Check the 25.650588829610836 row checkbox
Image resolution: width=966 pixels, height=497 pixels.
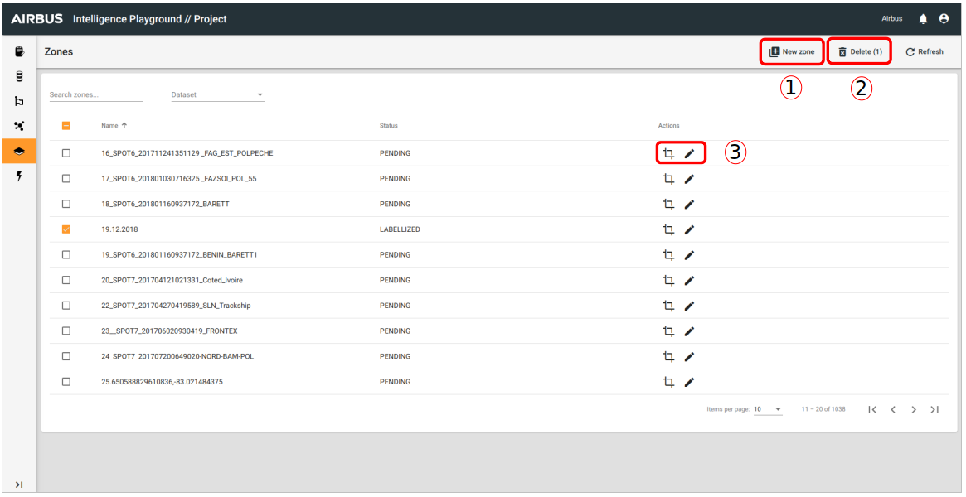click(66, 382)
